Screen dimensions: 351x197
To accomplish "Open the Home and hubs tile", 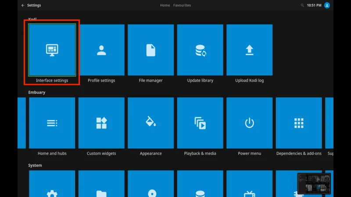I will click(x=52, y=123).
